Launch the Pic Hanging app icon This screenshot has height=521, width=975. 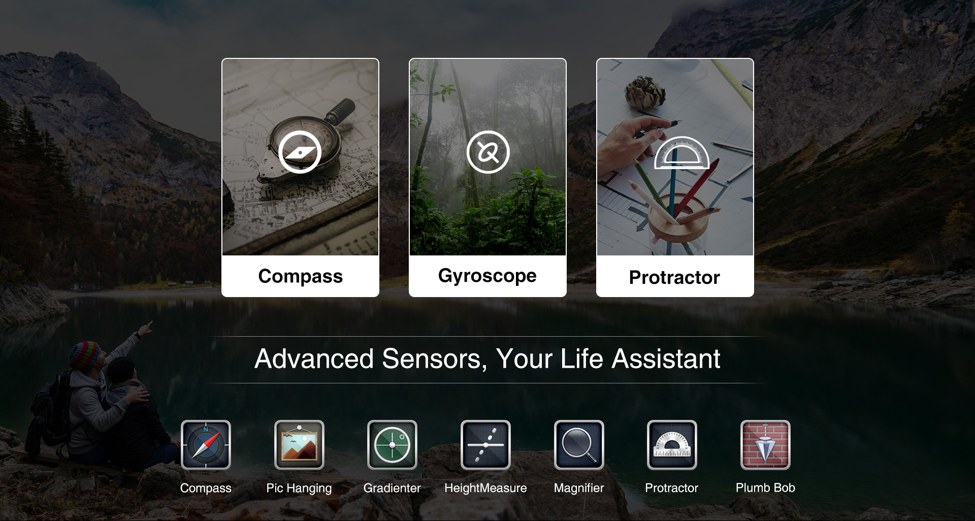click(299, 445)
